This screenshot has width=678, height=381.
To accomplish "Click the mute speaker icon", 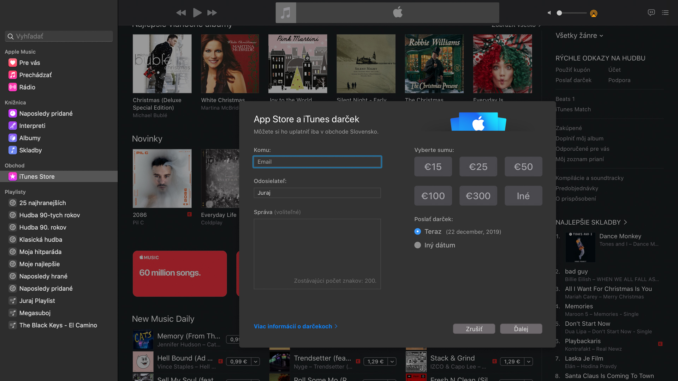I will pyautogui.click(x=549, y=13).
